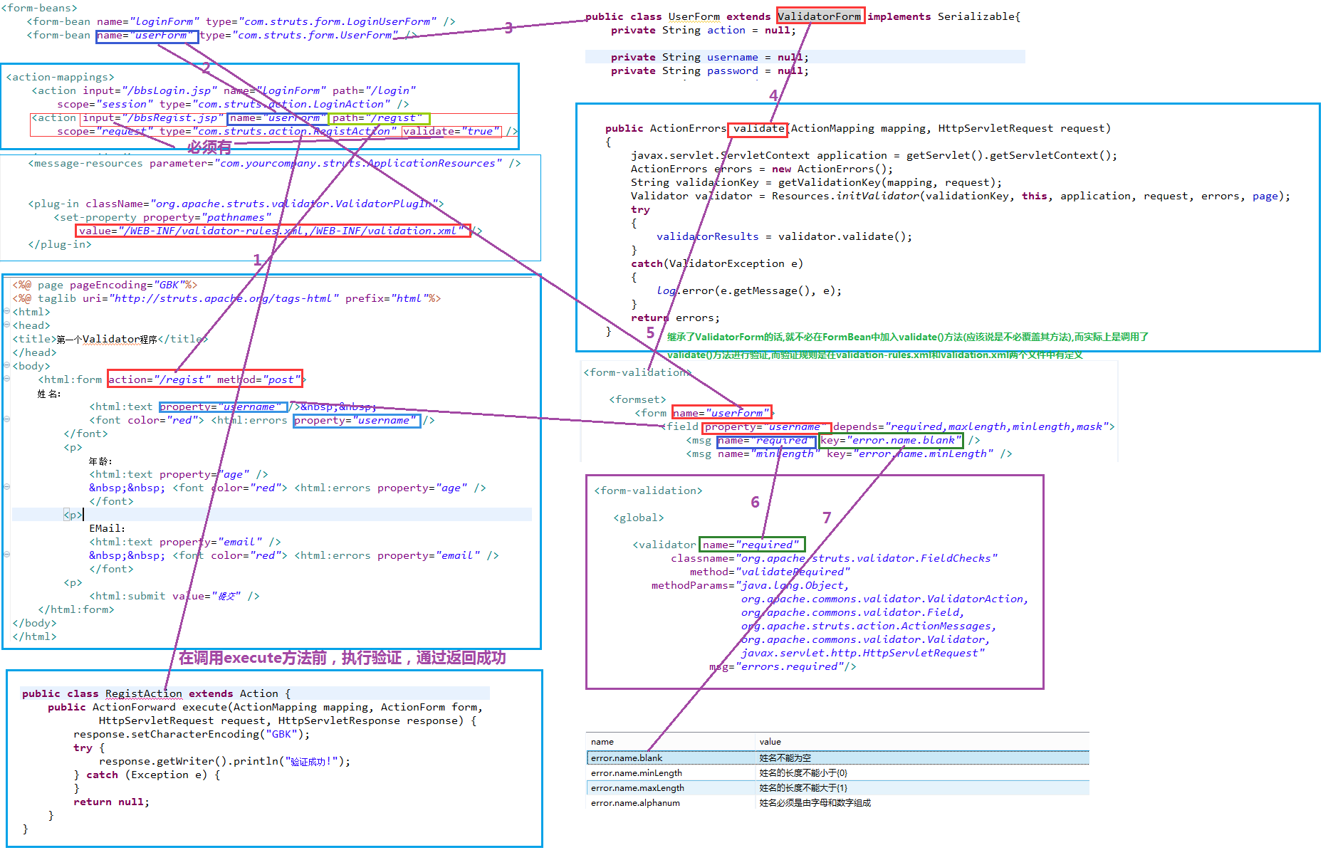
Task: Click depends="required,maxlength,minlength,mask" attribute
Action: [x=971, y=426]
